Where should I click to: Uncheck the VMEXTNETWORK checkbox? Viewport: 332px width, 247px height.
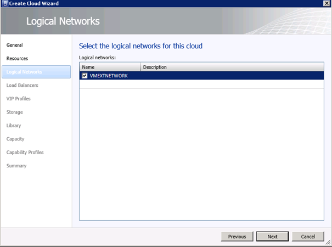(85, 76)
